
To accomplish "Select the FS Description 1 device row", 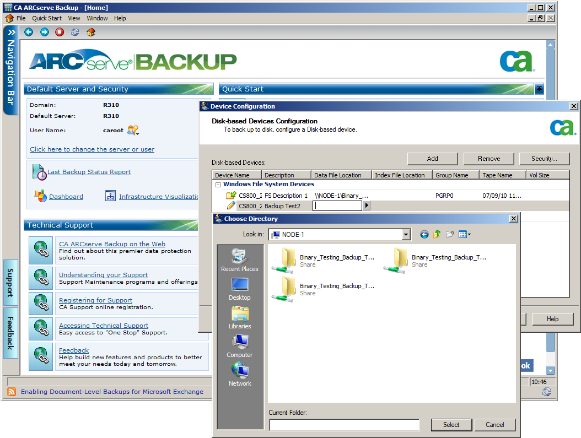I will [391, 196].
